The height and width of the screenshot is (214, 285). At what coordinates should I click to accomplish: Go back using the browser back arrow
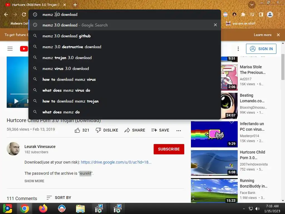(x=6, y=14)
